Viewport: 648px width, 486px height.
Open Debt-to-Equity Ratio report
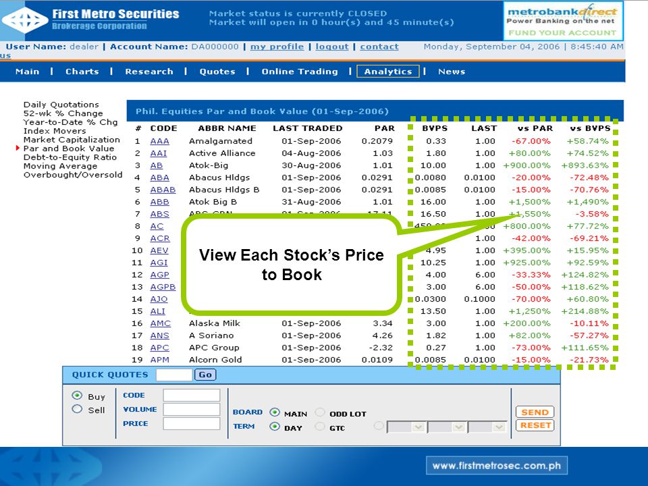[70, 157]
